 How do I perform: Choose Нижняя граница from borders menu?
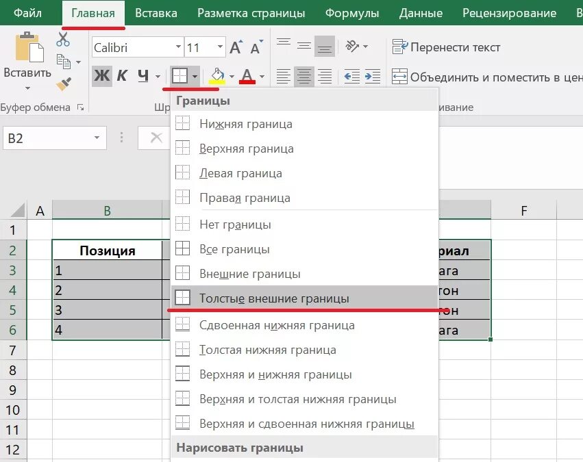click(304, 124)
